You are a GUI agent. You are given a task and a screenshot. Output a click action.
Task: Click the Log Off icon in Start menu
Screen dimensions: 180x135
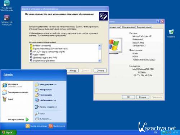coord(28,126)
